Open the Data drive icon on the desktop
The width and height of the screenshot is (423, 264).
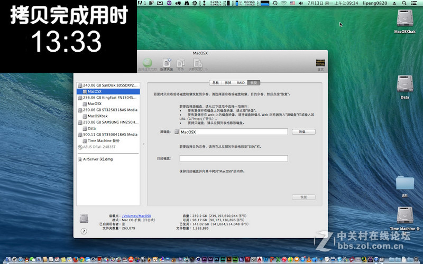click(405, 84)
